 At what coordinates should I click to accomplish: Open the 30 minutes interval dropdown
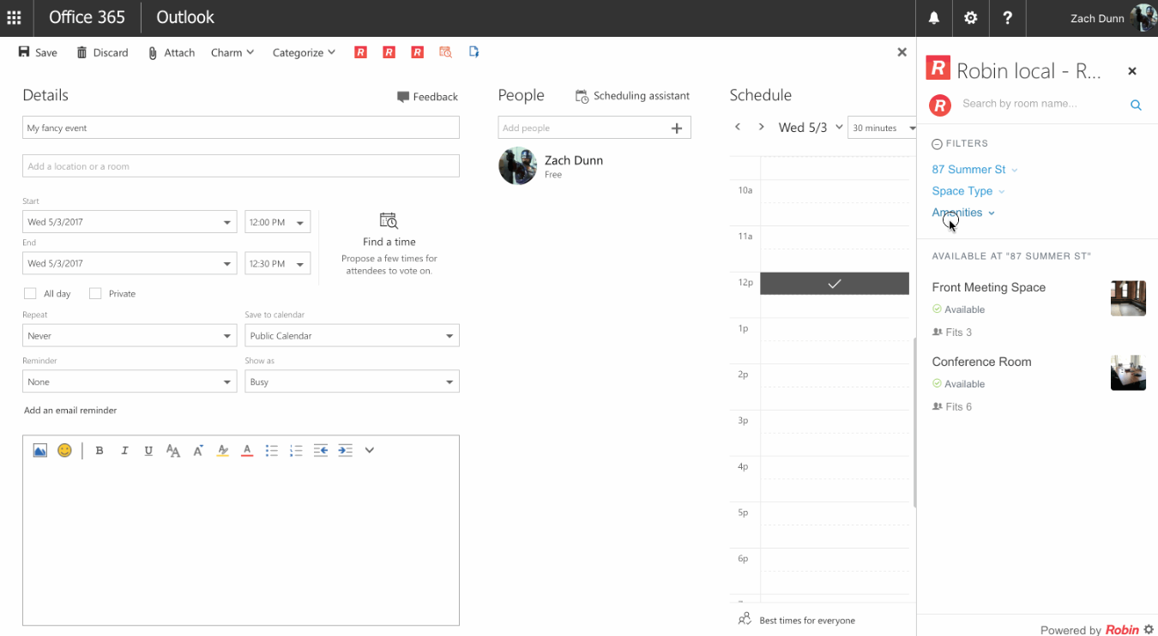[882, 128]
